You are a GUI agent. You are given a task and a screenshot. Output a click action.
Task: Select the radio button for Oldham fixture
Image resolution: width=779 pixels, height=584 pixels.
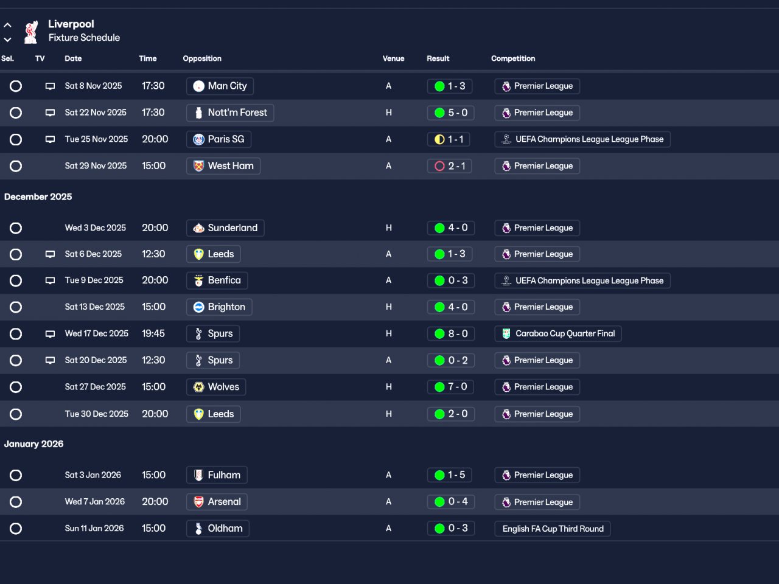(x=16, y=529)
